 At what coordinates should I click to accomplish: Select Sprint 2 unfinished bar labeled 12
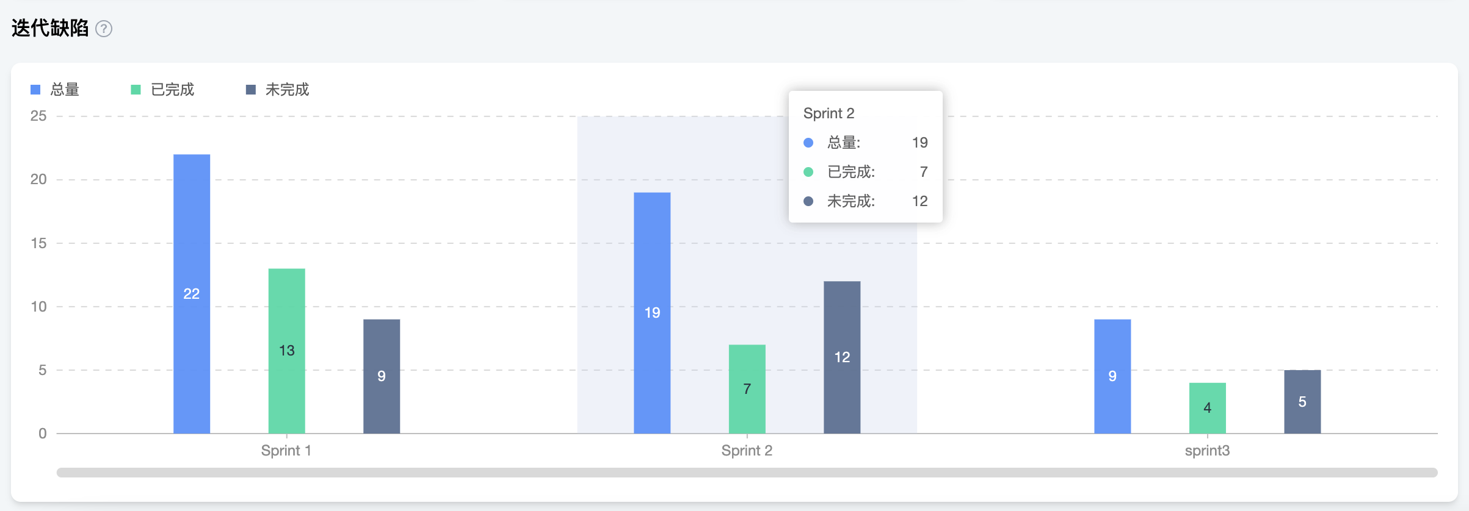[x=842, y=357]
